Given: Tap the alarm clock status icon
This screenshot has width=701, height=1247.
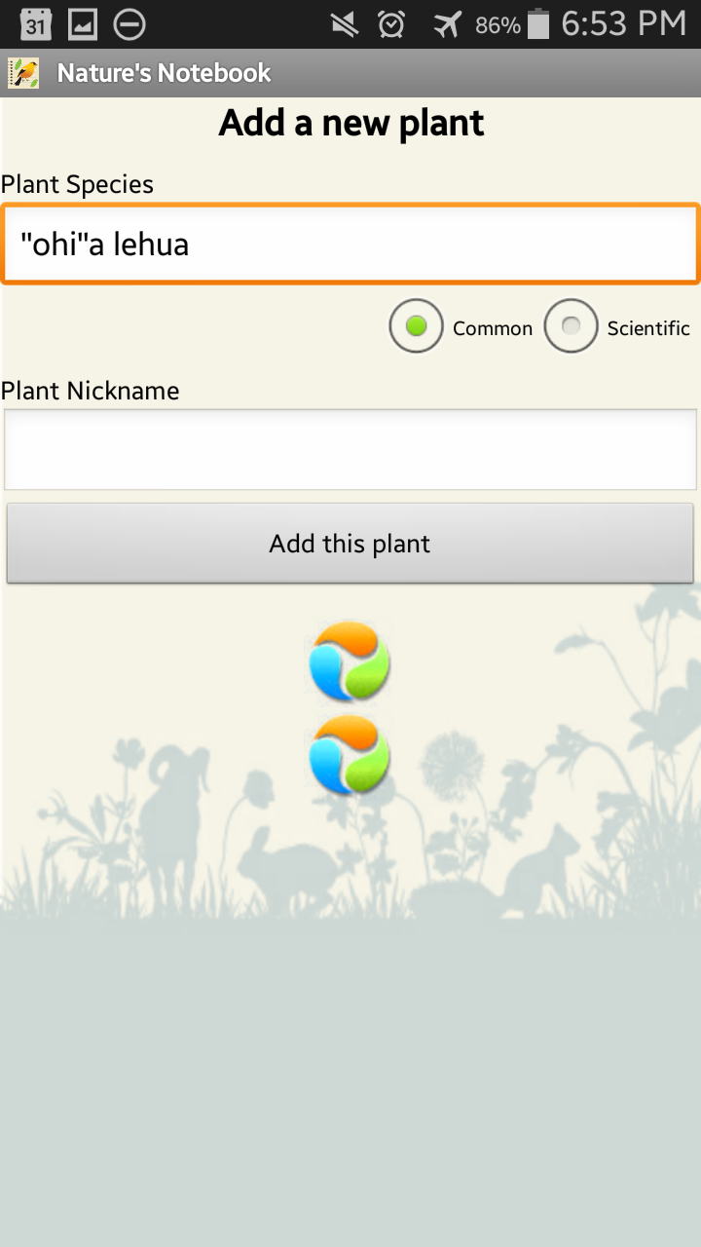Looking at the screenshot, I should click(x=391, y=24).
